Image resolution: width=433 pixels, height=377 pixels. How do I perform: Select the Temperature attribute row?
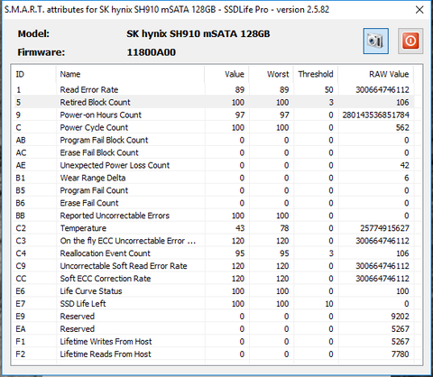click(213, 228)
